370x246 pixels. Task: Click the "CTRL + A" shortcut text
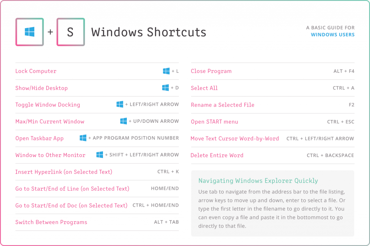pyautogui.click(x=344, y=88)
